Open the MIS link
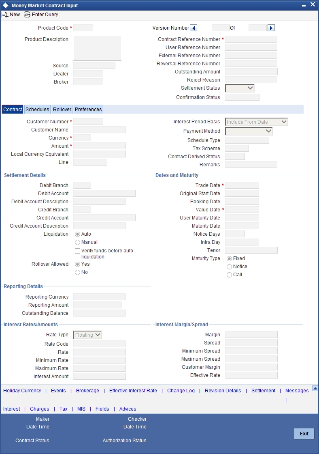 click(x=81, y=409)
